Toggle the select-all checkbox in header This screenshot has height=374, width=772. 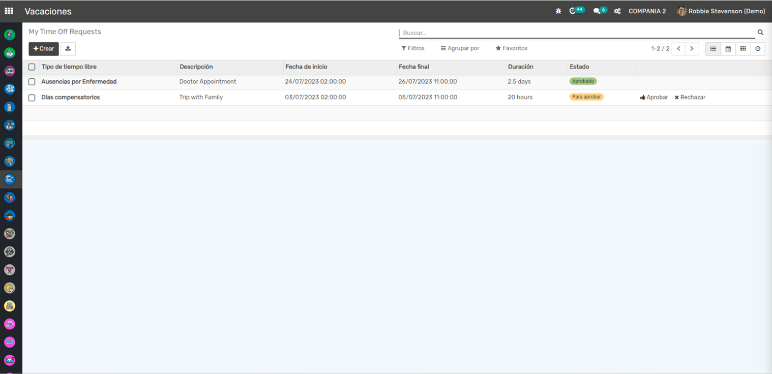pyautogui.click(x=32, y=67)
